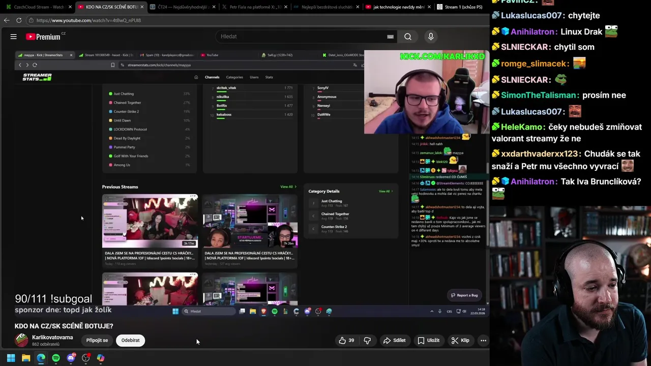Open the three-dot more actions menu

tap(483, 341)
